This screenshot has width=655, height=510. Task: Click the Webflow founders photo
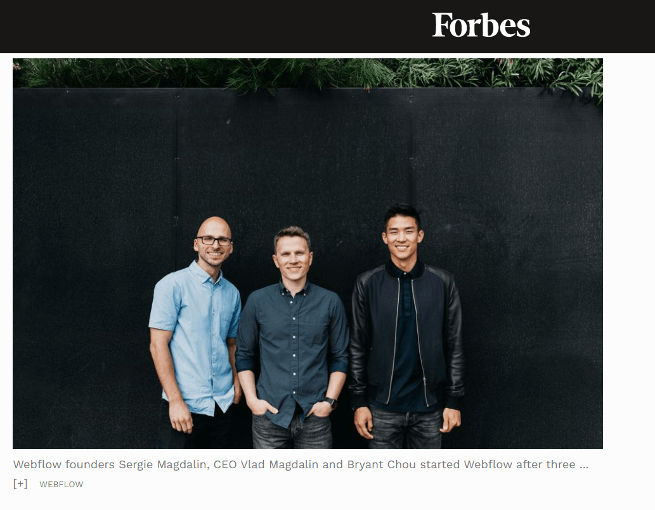coord(308,253)
